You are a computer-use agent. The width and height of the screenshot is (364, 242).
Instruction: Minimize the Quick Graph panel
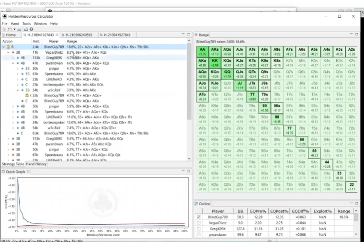(x=183, y=171)
